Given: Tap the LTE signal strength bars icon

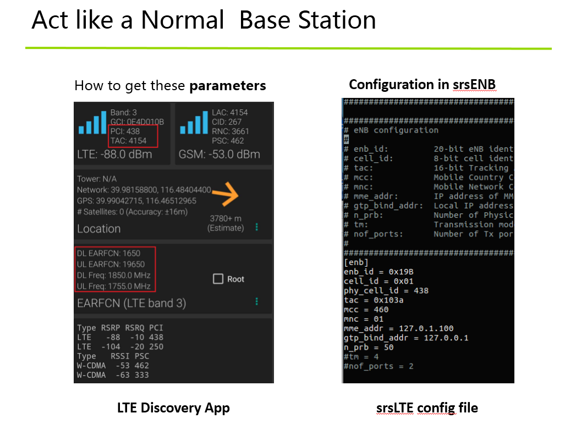Looking at the screenshot, I should click(x=92, y=122).
